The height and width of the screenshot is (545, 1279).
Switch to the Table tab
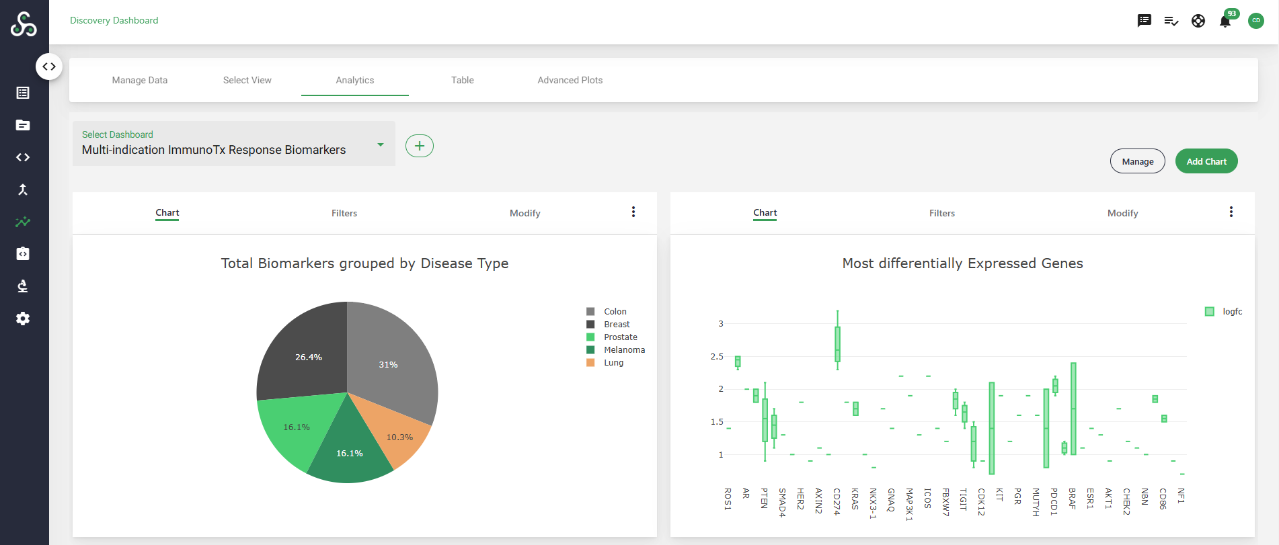click(463, 80)
